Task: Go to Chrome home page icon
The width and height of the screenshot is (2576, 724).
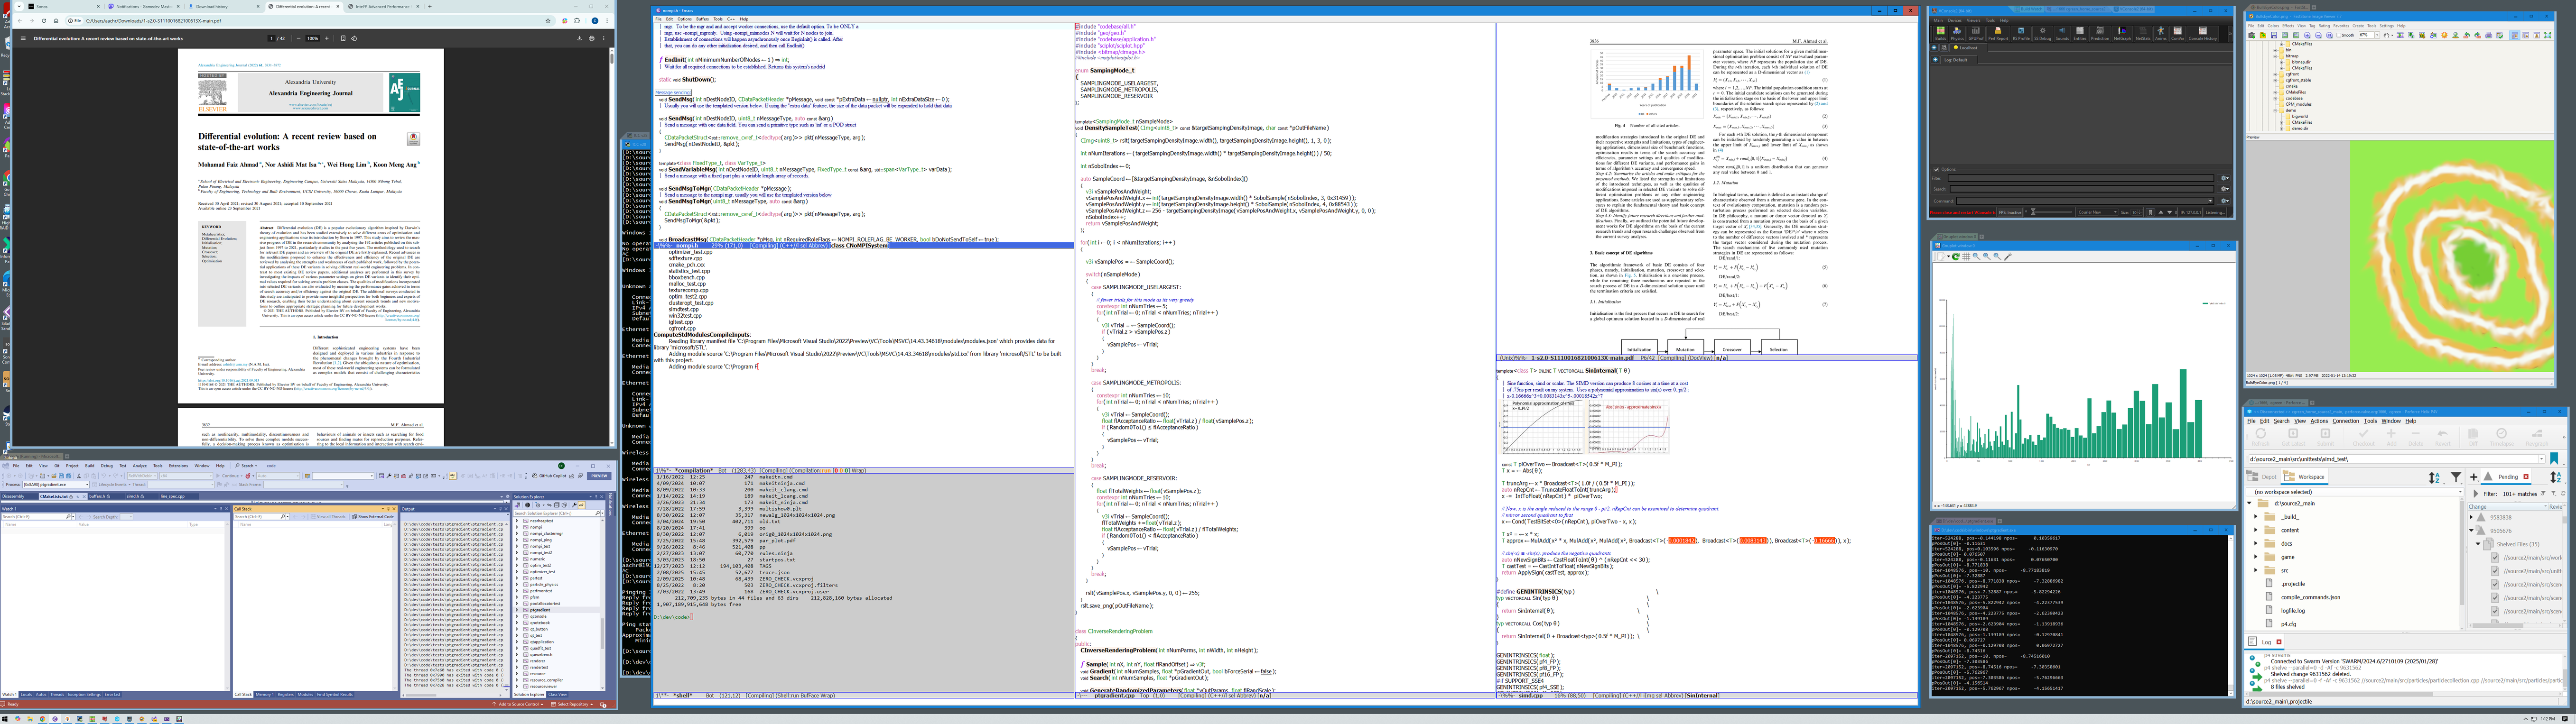Action: pyautogui.click(x=56, y=21)
